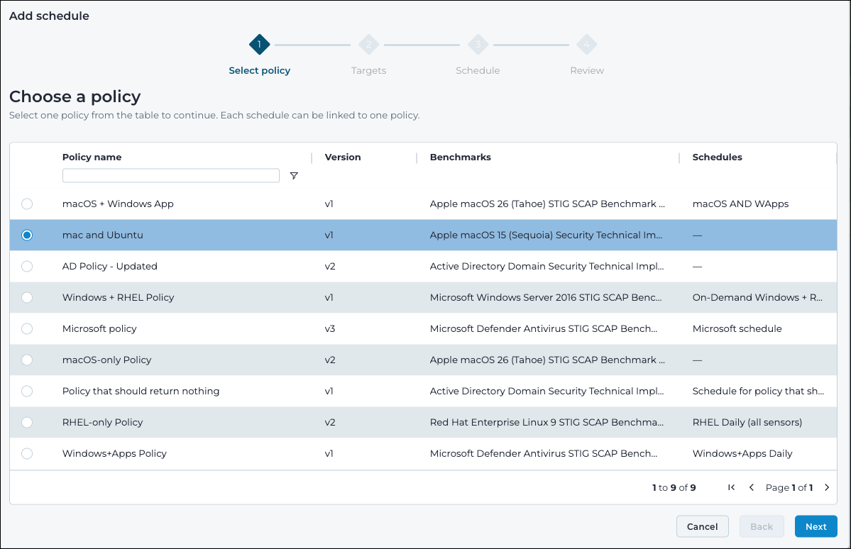Sort by Schedules column header

717,157
